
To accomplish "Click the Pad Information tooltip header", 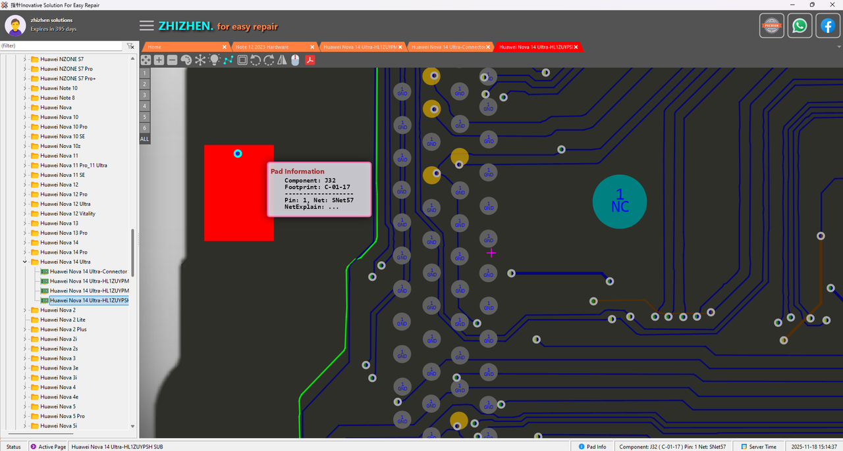I will click(x=298, y=172).
